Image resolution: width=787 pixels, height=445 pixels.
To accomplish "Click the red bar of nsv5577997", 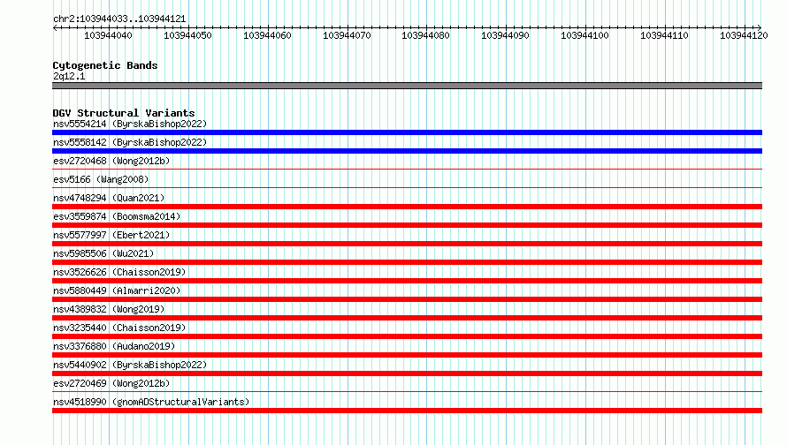I will point(407,244).
